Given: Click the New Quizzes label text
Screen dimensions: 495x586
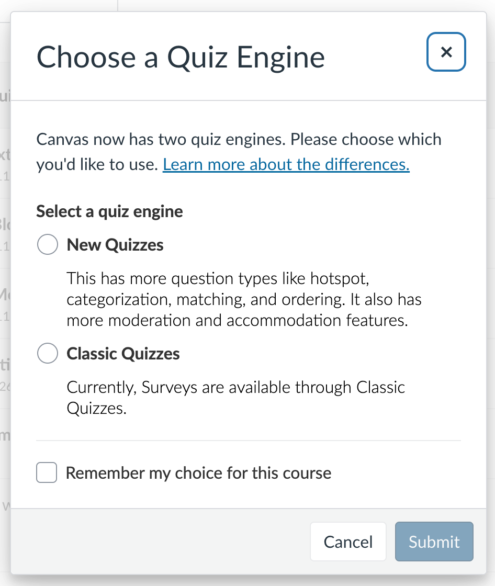Looking at the screenshot, I should pyautogui.click(x=115, y=244).
